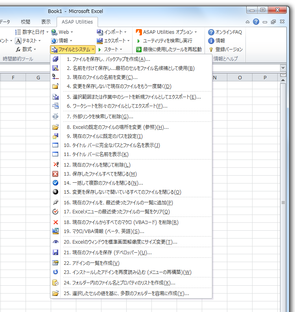Viewport: 295px width, 312px height.
Task: Click the folder icon for item 25
Action: point(55,293)
